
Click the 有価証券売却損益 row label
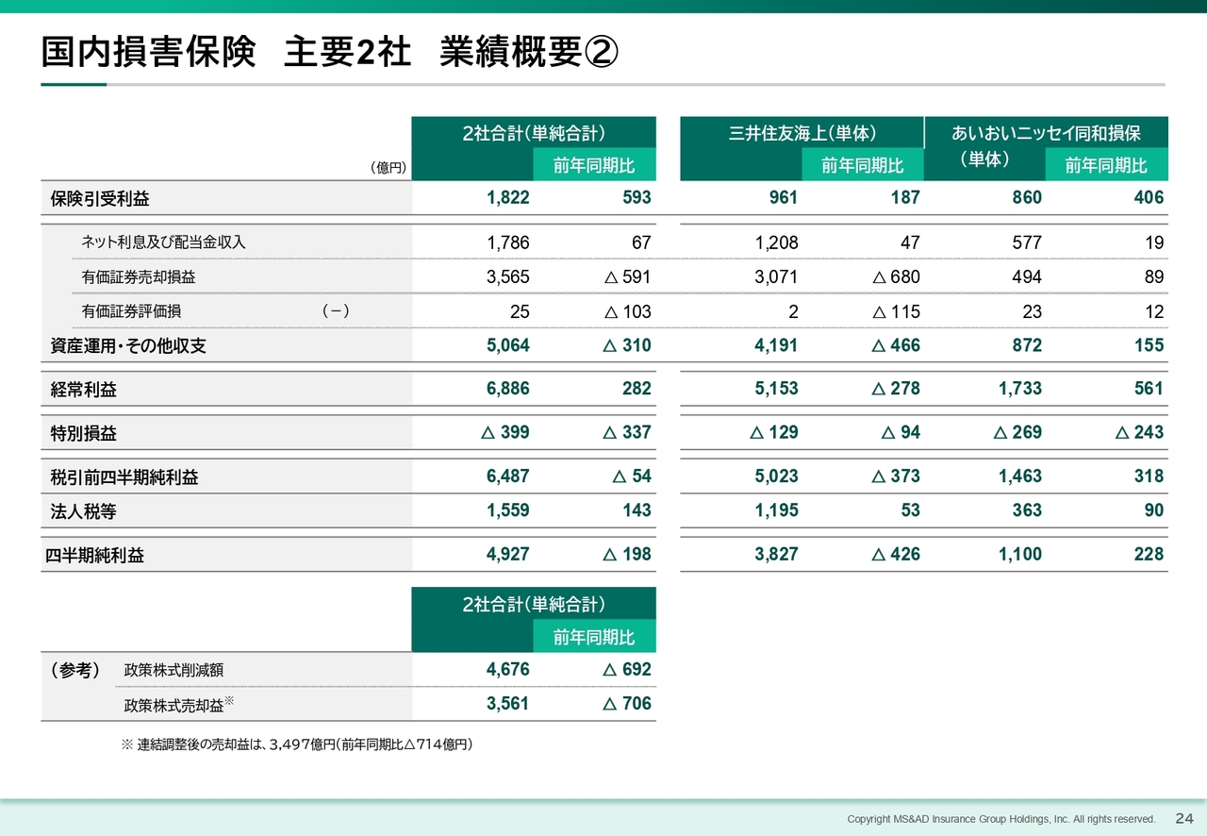pos(139,277)
